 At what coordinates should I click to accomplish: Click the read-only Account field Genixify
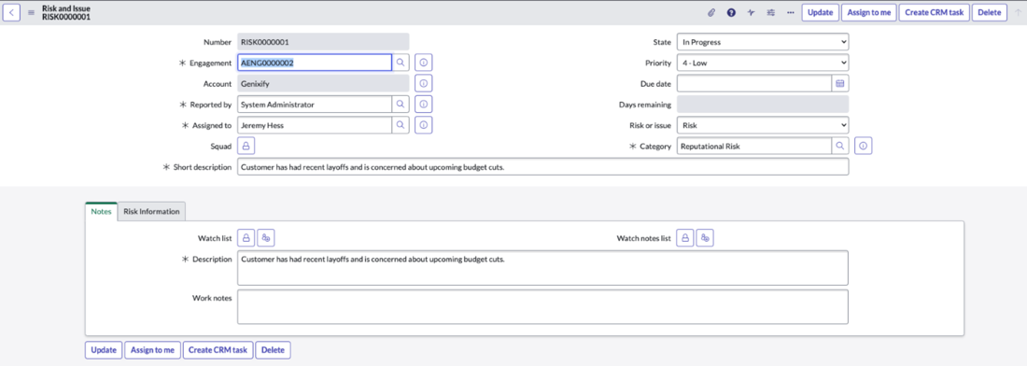pos(323,84)
